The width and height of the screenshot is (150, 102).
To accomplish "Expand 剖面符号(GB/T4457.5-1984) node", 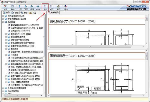I will pyautogui.click(x=6, y=46).
